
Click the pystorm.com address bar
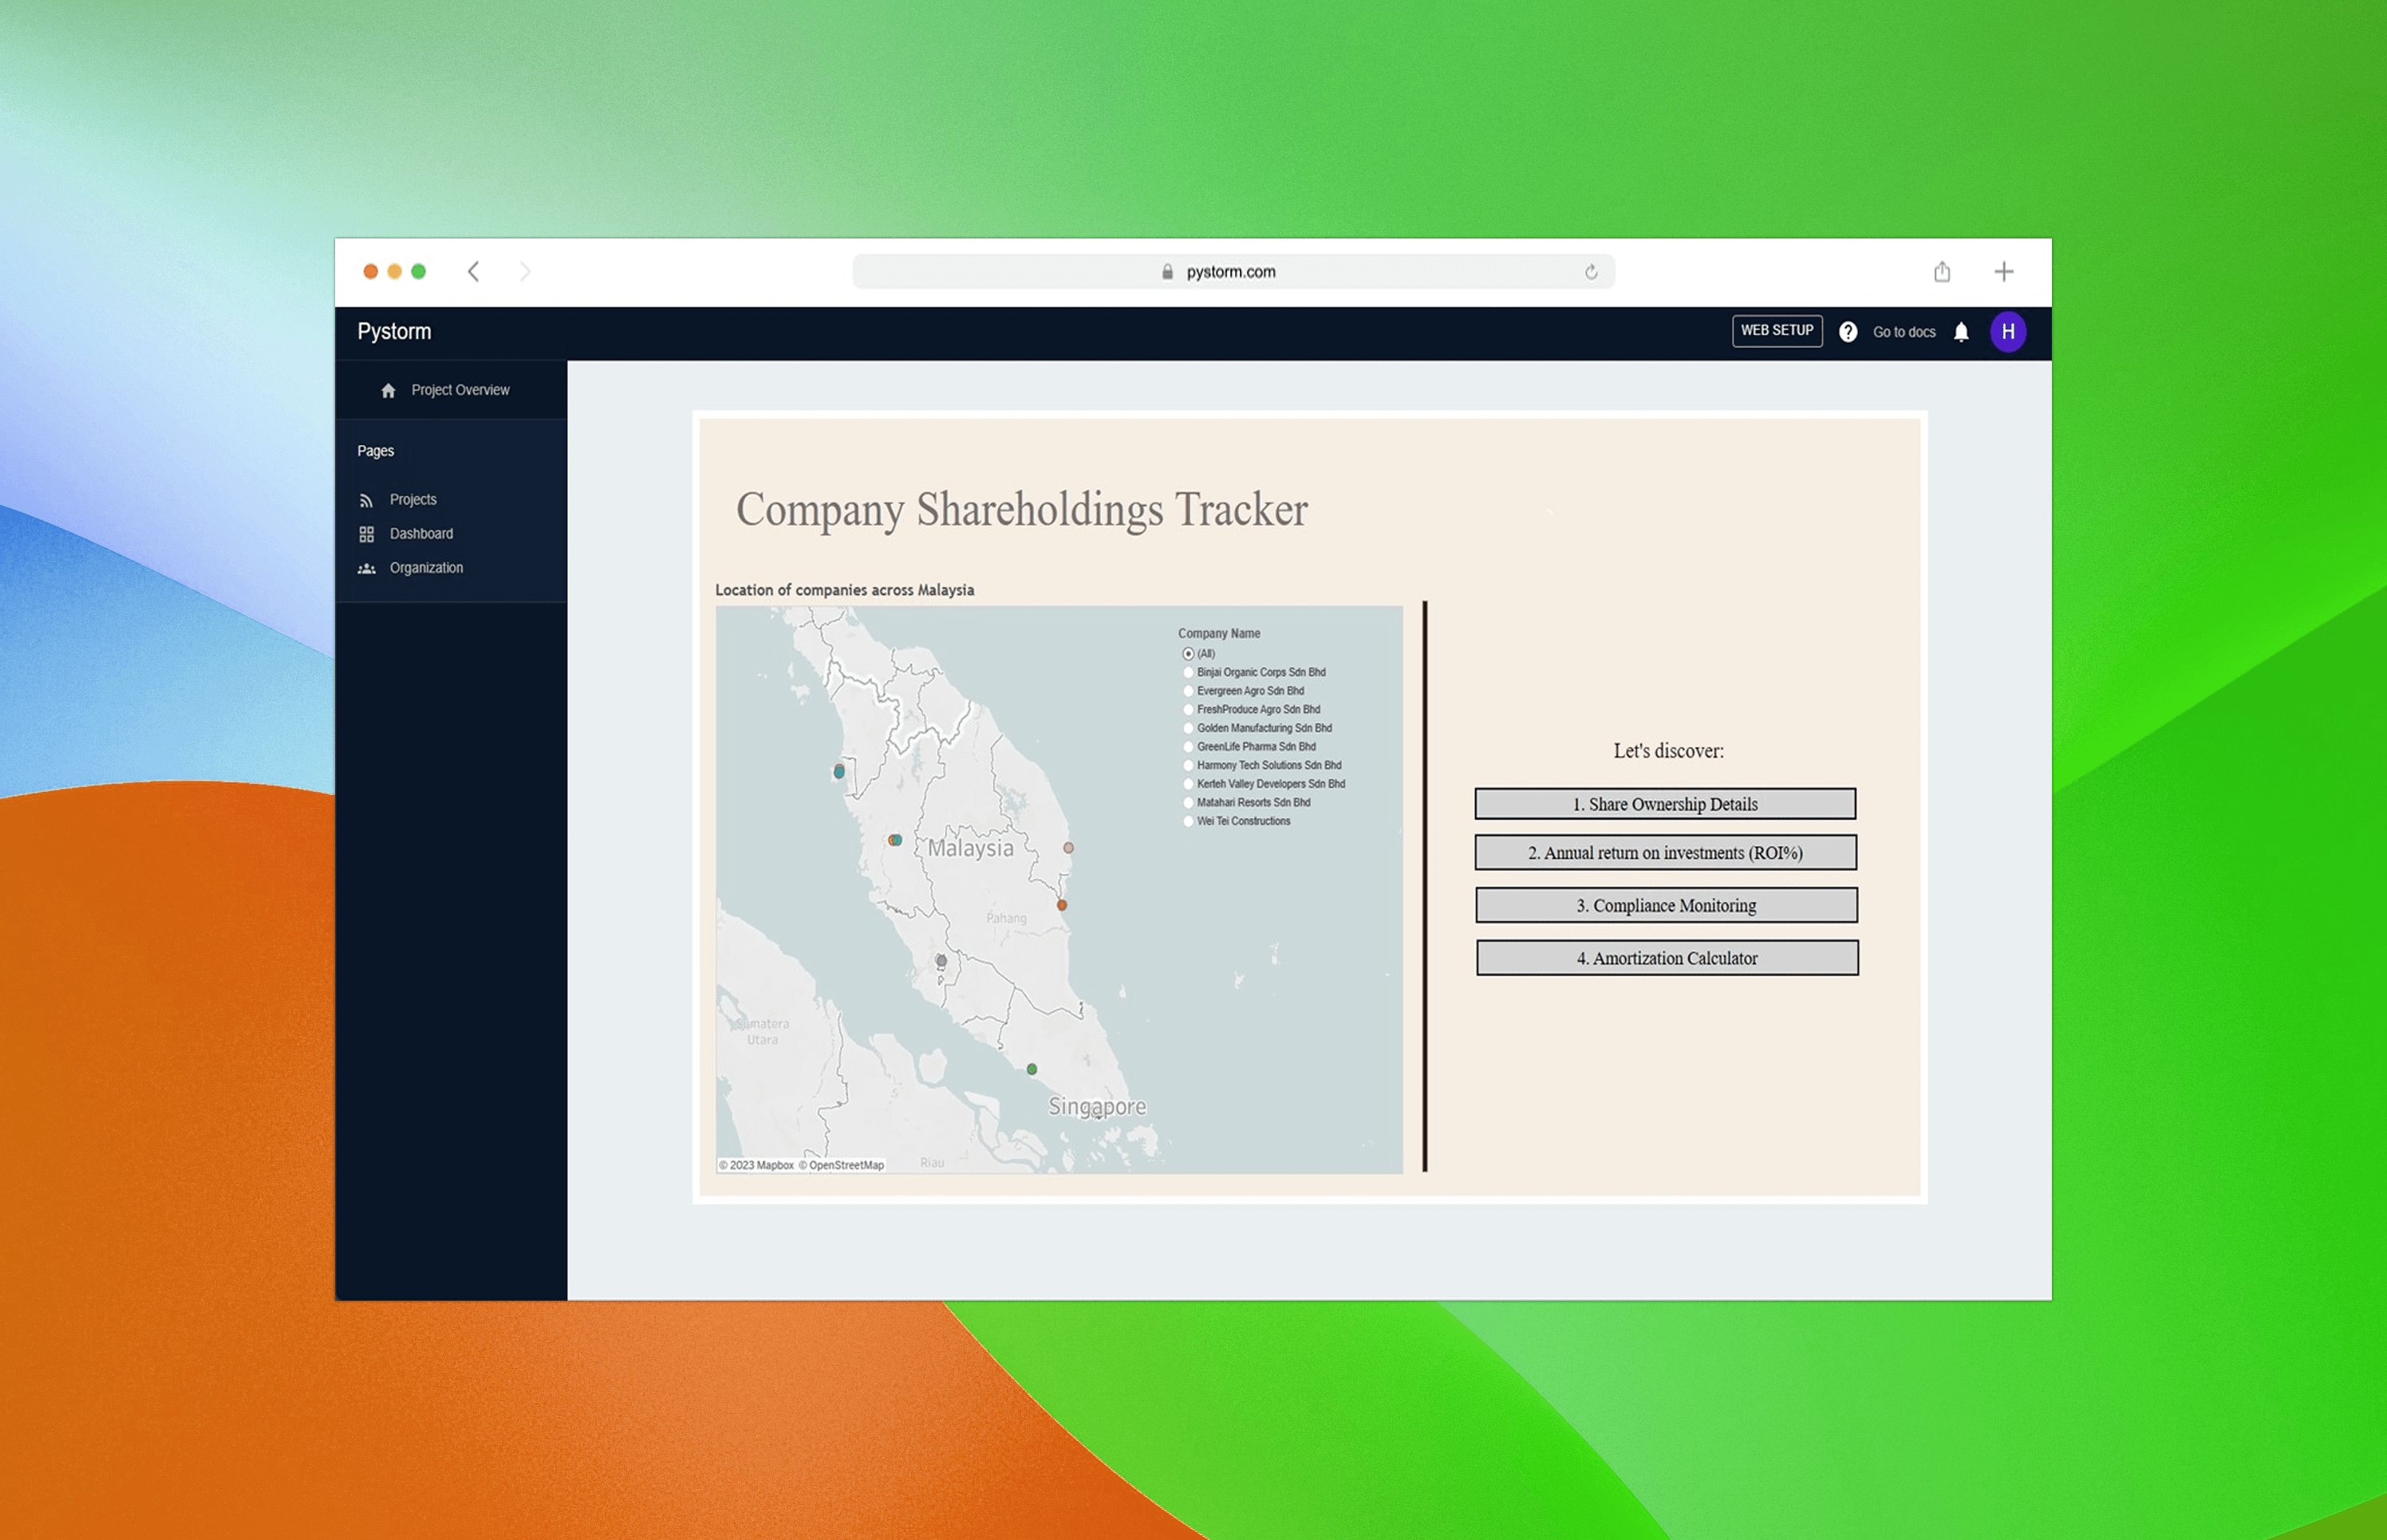pos(1230,272)
